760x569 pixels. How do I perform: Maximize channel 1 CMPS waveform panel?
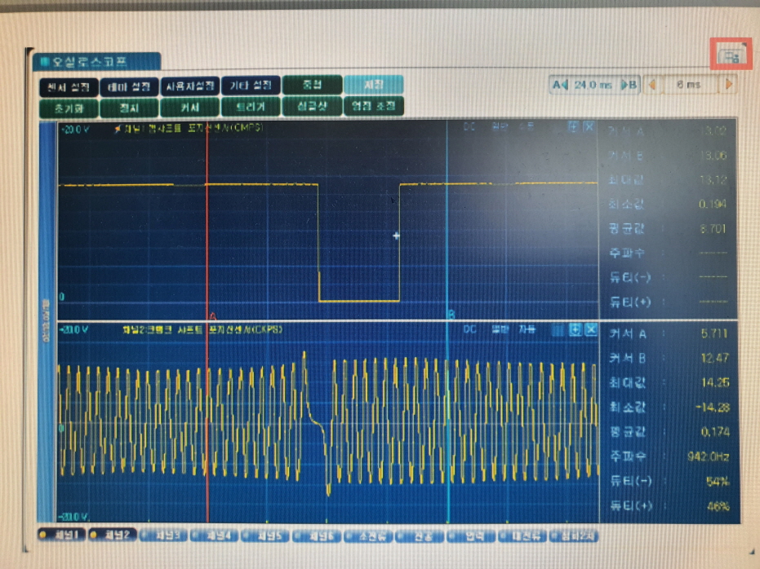click(574, 127)
